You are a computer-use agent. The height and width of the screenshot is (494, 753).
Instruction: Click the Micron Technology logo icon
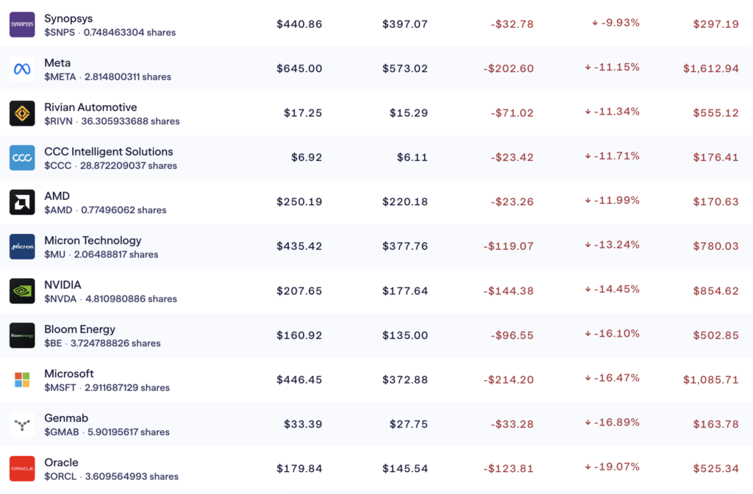(22, 247)
